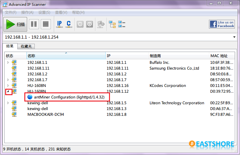The image size is (240, 155).
Task: Click Samsung Electronics Co.,Ltd cell
Action: coord(174,68)
